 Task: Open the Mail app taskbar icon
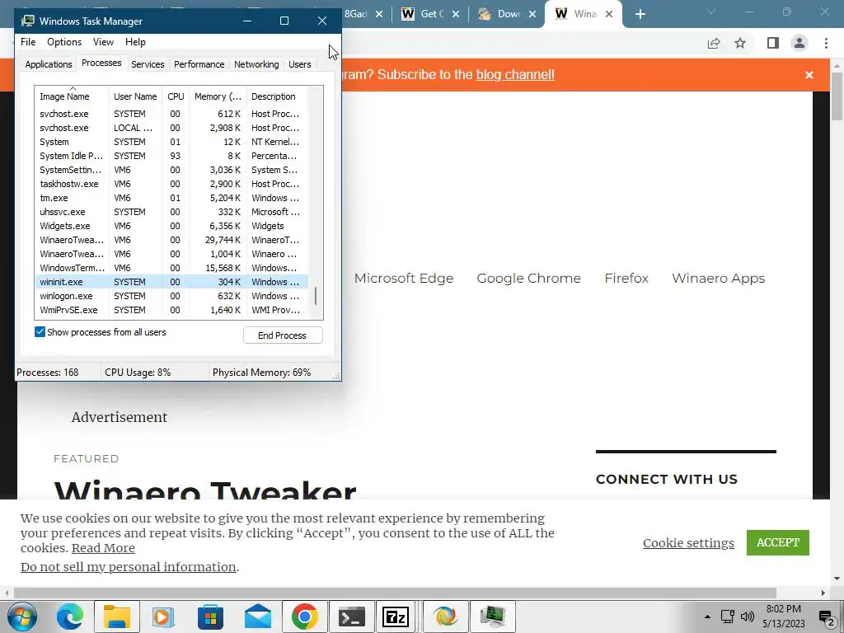point(258,617)
